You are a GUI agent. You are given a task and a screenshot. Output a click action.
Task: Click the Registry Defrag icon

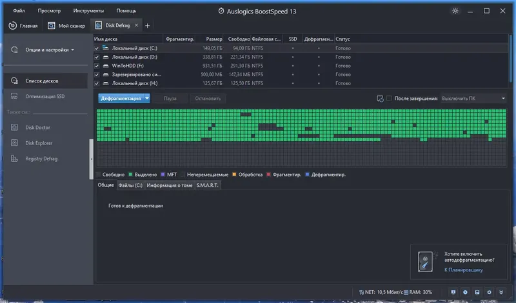14,159
